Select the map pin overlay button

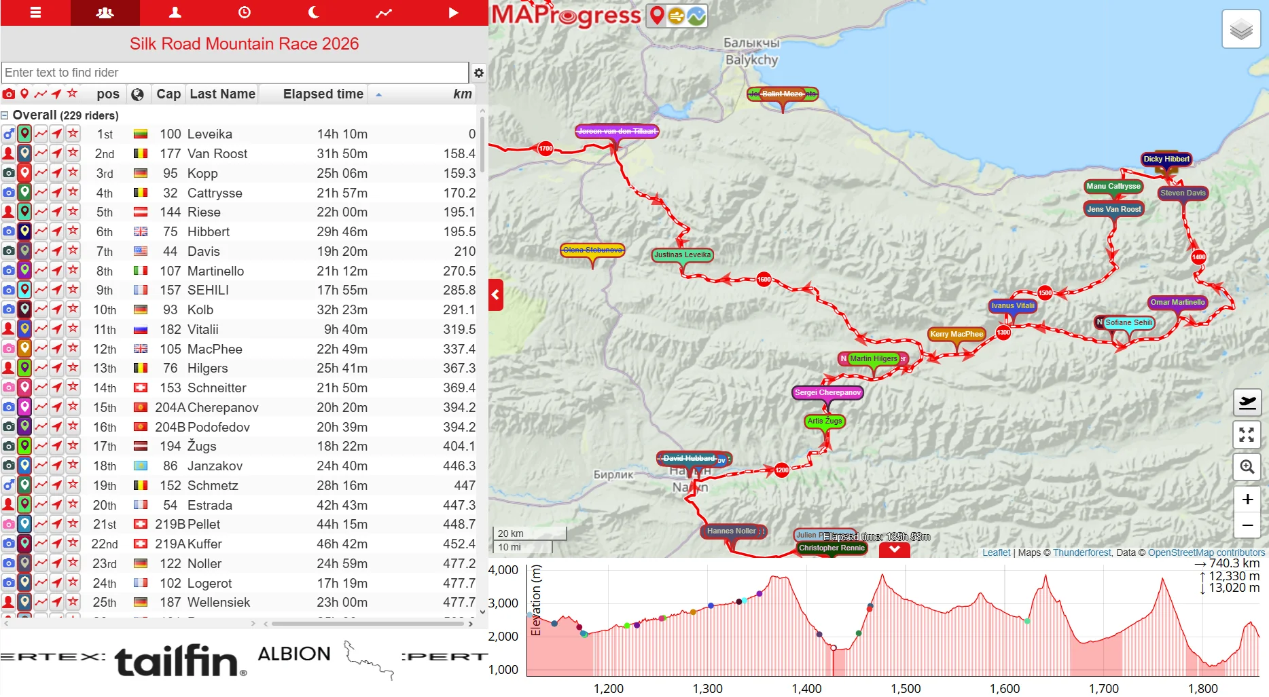(657, 15)
